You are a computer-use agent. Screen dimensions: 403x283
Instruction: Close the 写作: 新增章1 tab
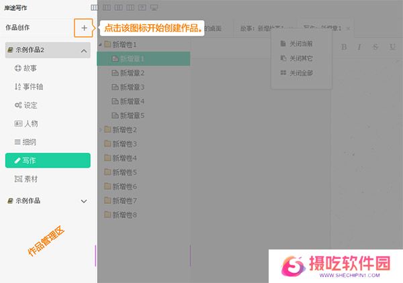click(348, 29)
